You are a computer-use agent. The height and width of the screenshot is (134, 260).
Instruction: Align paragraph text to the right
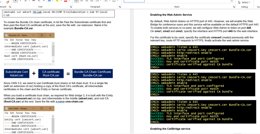[87, 1]
